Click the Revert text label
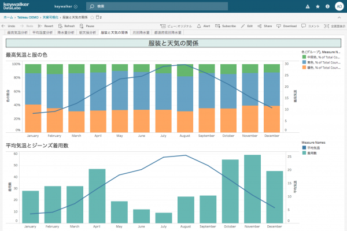Viewport: 347px width, 231px height. tap(49, 26)
